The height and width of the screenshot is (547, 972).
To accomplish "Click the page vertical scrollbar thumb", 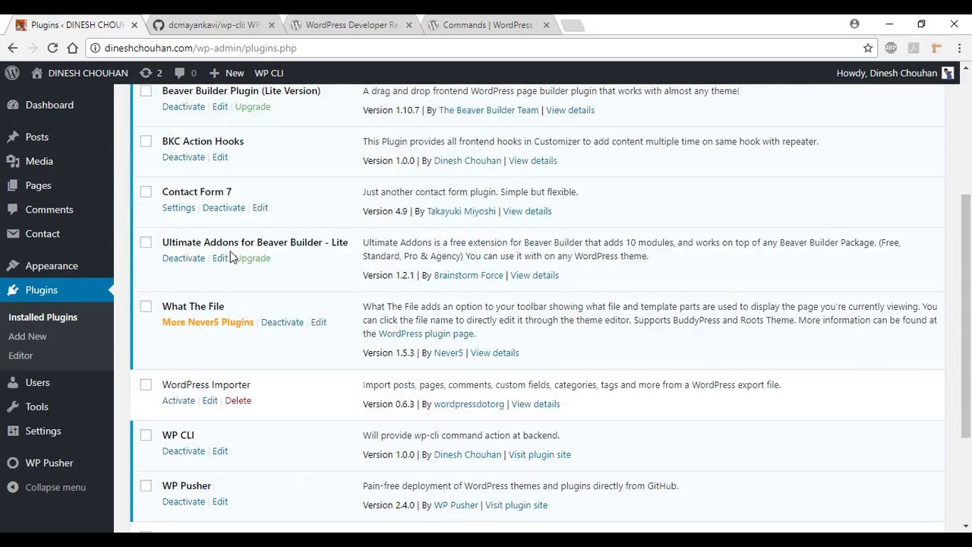I will [965, 315].
